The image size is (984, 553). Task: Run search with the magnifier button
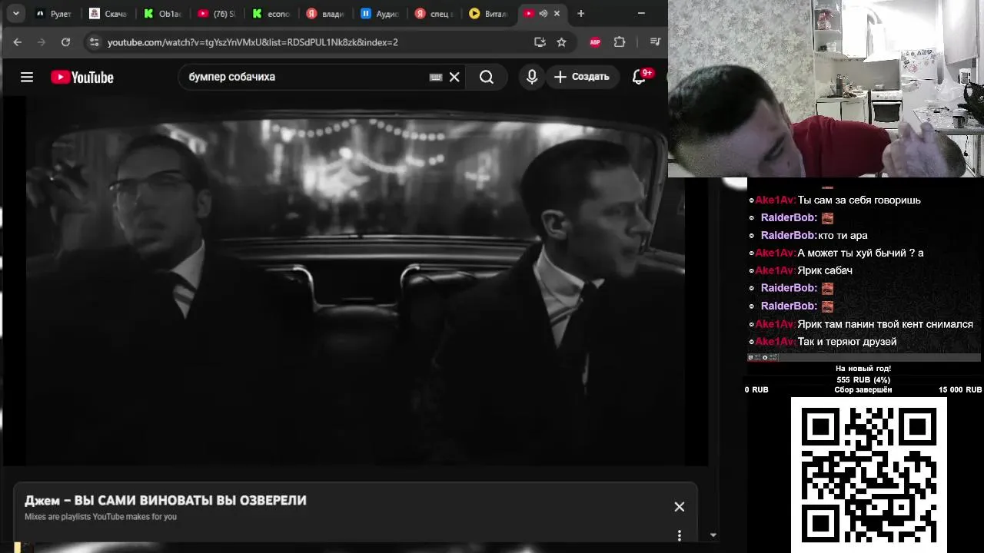coord(487,77)
